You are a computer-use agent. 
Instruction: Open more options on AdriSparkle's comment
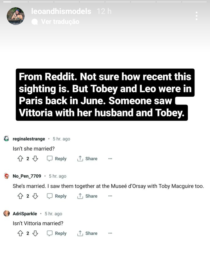click(110, 233)
